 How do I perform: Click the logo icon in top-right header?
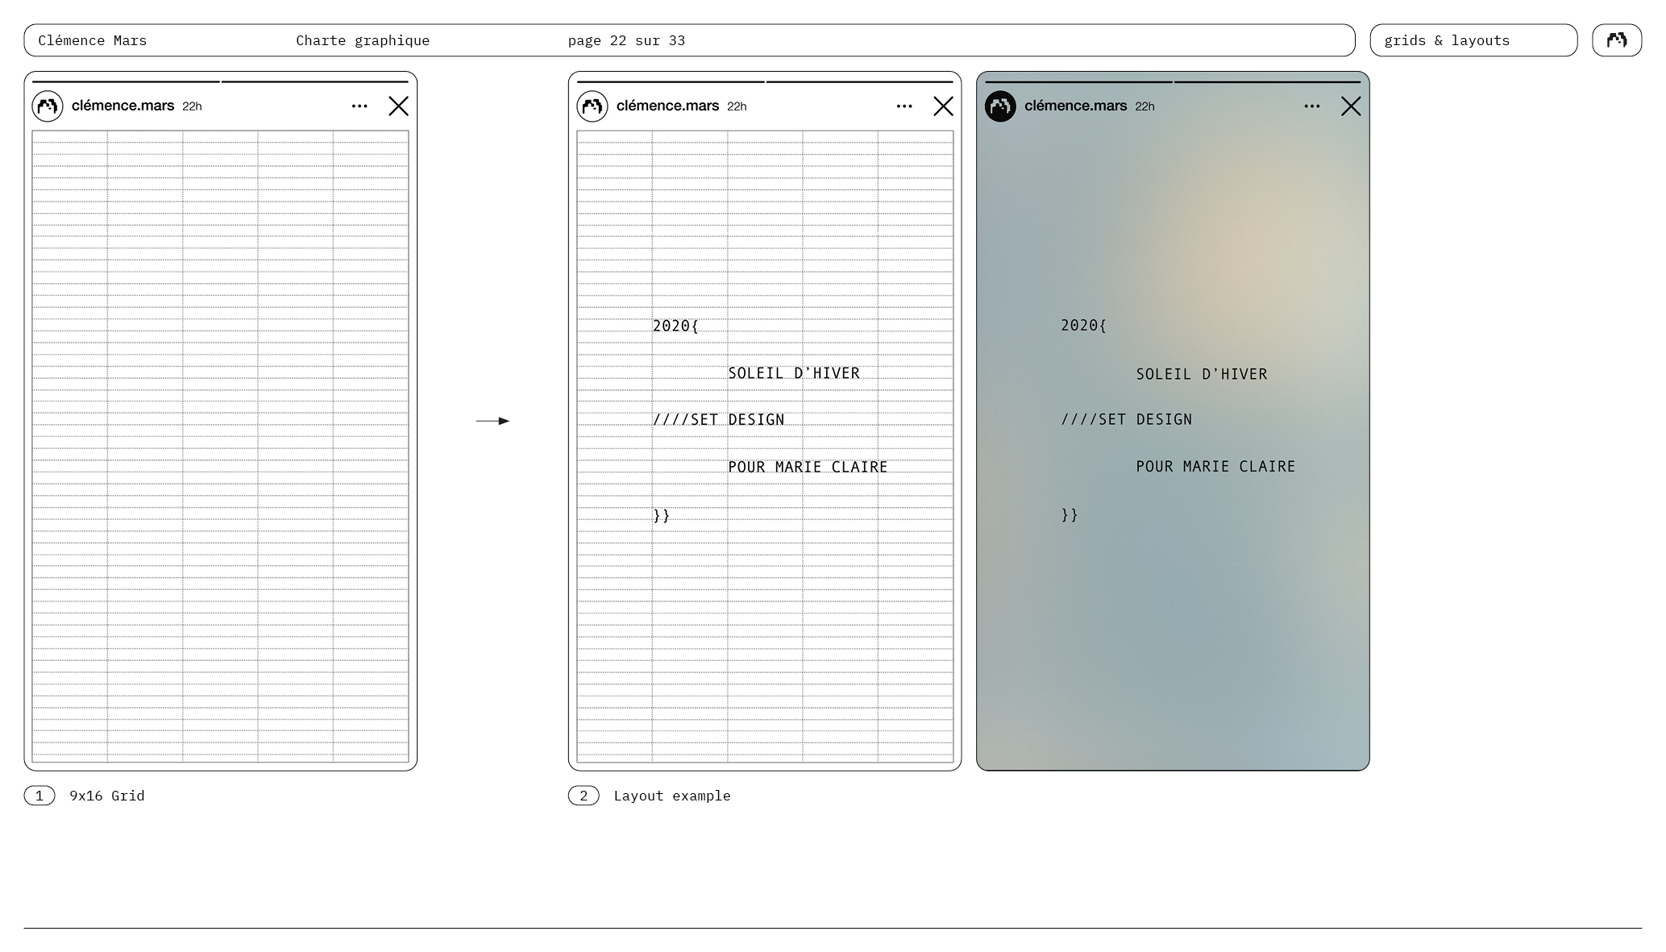point(1616,40)
